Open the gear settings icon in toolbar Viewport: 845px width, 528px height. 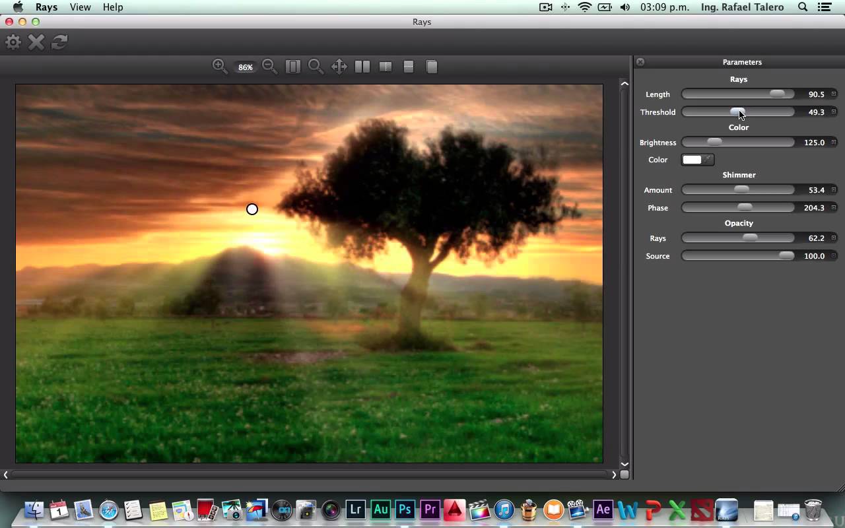(x=13, y=42)
